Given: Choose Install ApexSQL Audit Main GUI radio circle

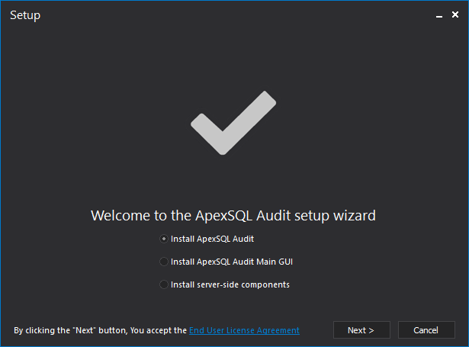Looking at the screenshot, I should (164, 262).
